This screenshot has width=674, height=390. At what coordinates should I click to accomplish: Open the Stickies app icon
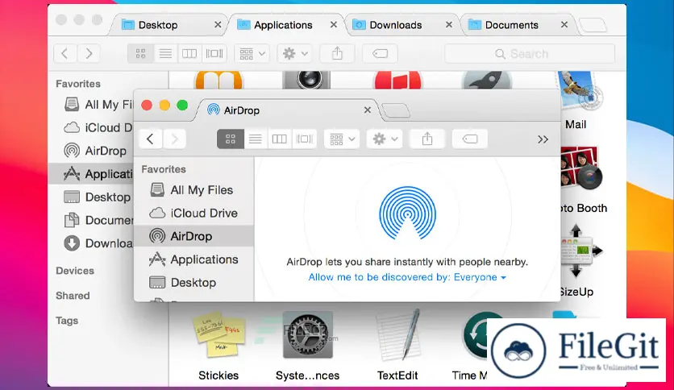pyautogui.click(x=218, y=336)
